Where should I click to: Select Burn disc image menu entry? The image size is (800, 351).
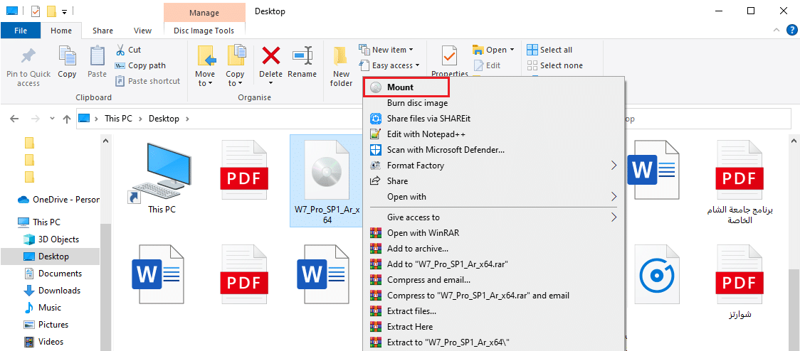(417, 103)
